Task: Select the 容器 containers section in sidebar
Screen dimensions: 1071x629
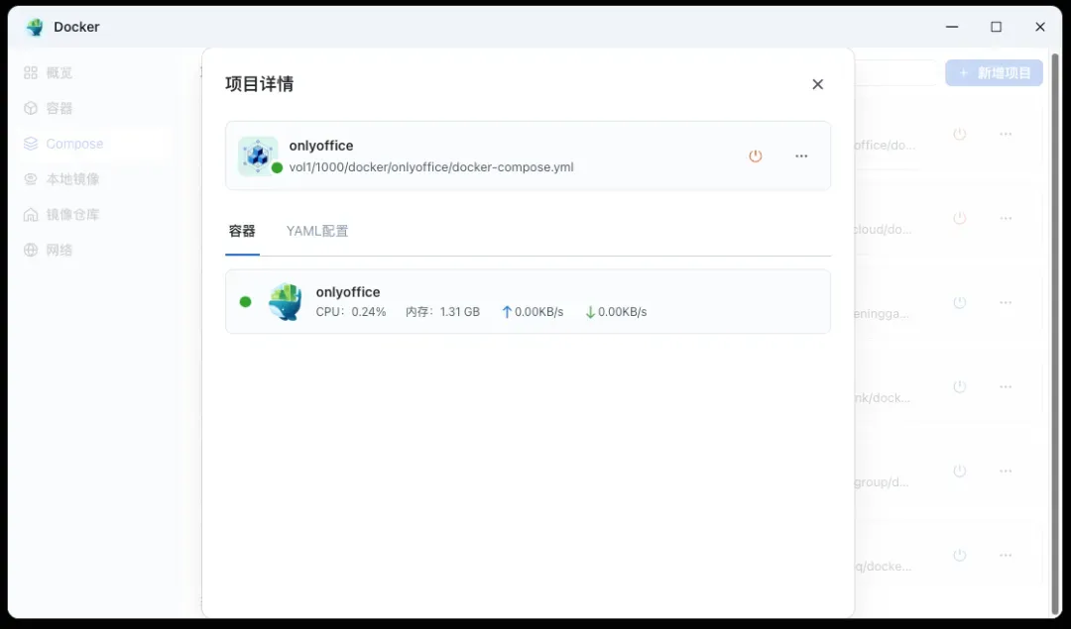Action: [x=59, y=108]
